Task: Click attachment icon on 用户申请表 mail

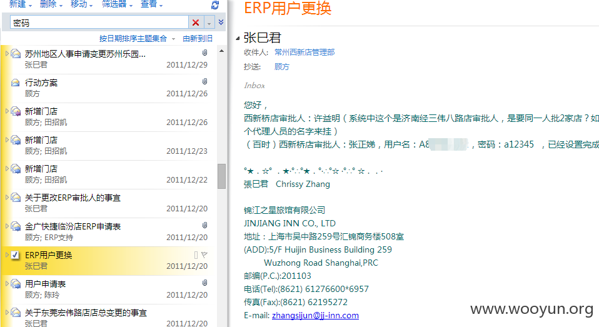Action: point(204,283)
